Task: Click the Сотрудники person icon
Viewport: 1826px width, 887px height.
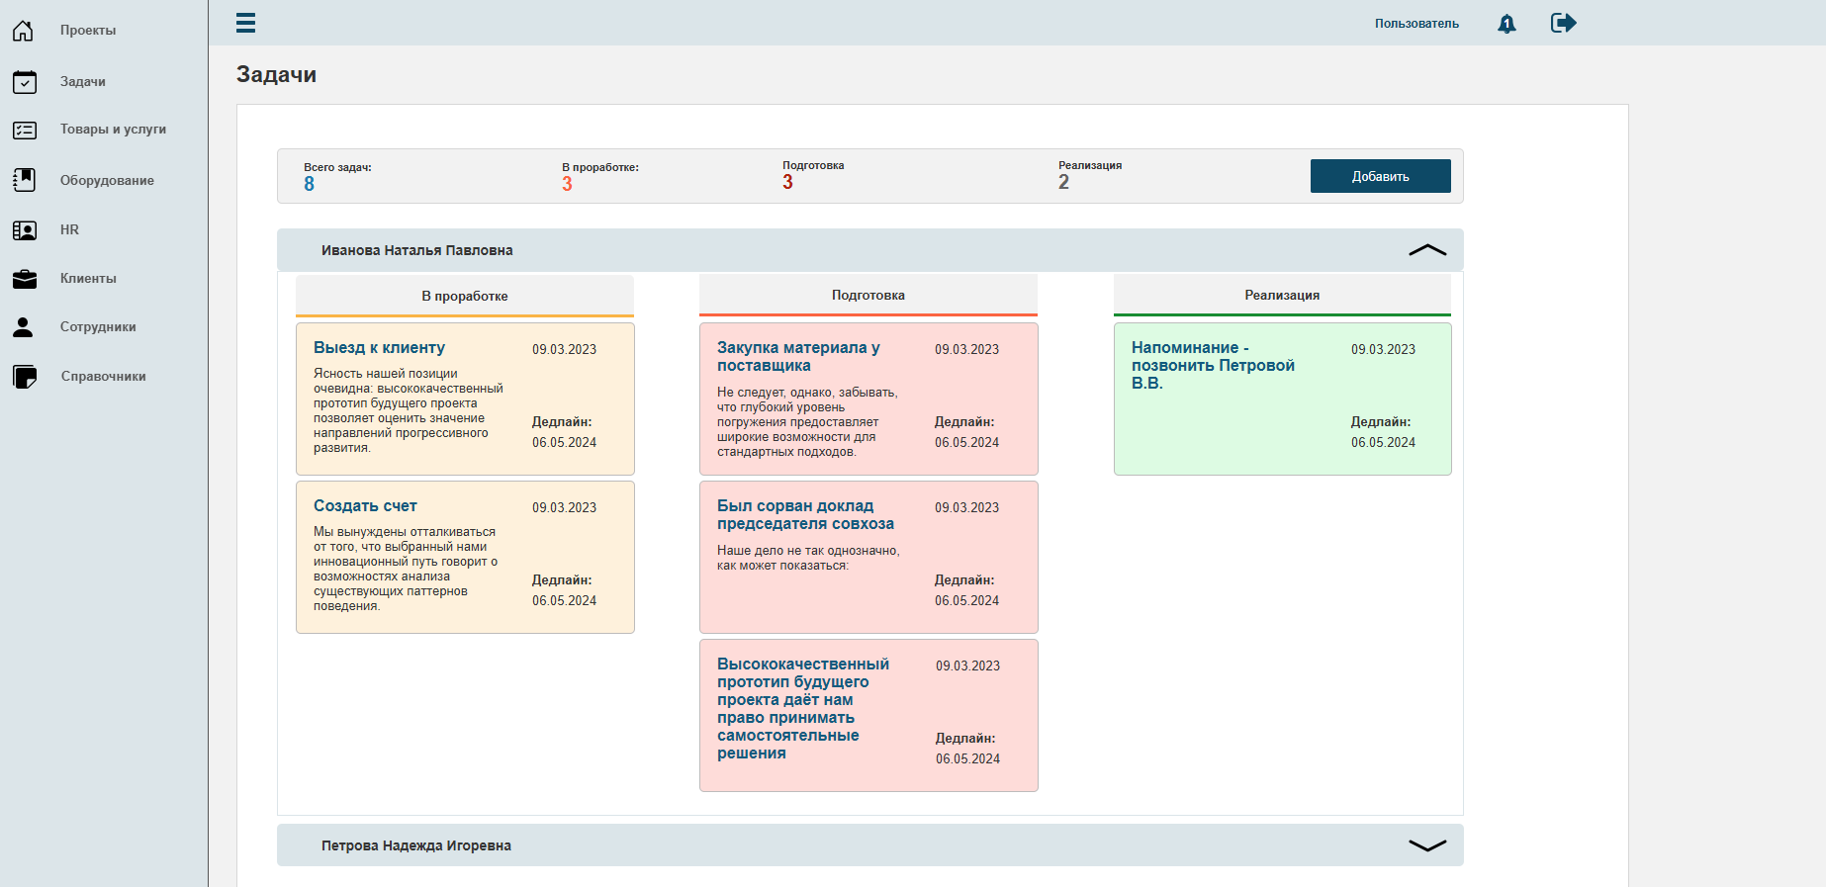Action: 23,327
